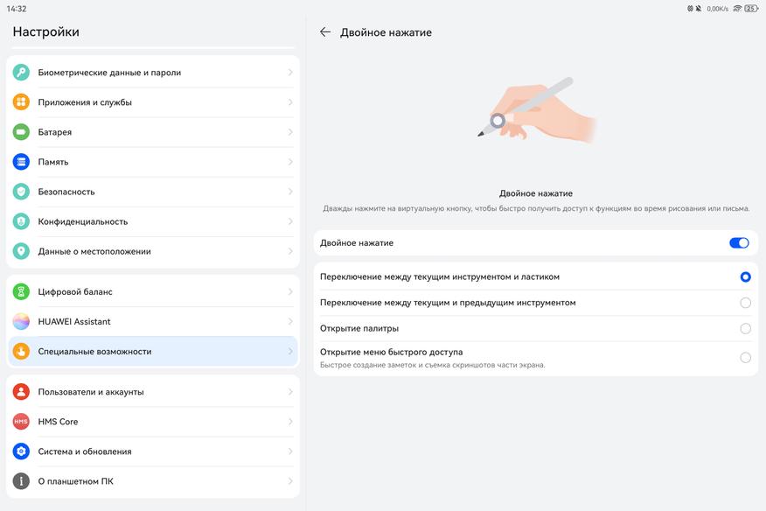The width and height of the screenshot is (766, 511).
Task: Click the key icon for Биометрические данные и пароли
Action: coord(21,73)
